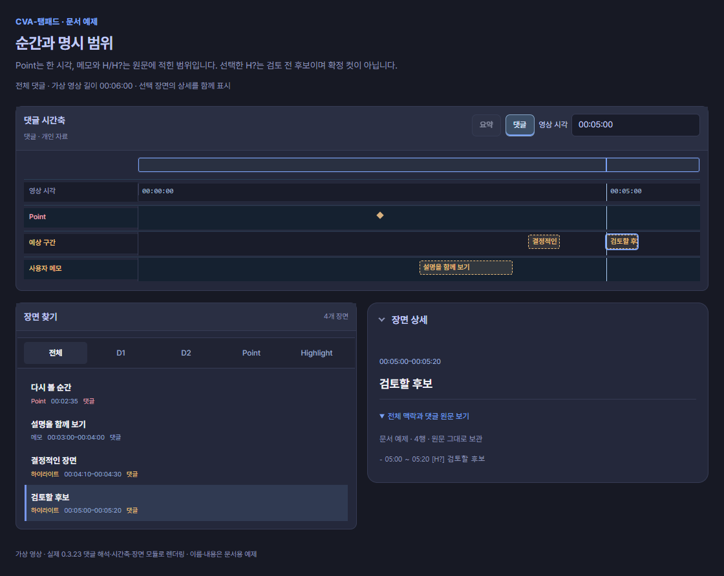
Task: Select the 설명을 함께 보기 memo bar on timeline
Action: click(466, 268)
